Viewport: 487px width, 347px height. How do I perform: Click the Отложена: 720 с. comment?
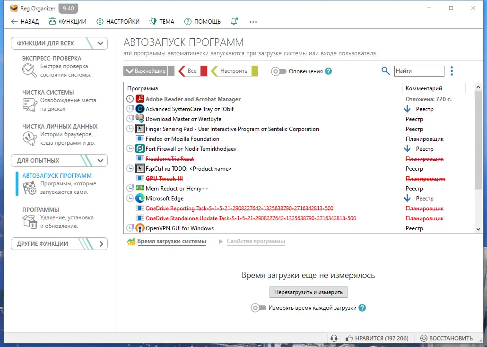[428, 99]
